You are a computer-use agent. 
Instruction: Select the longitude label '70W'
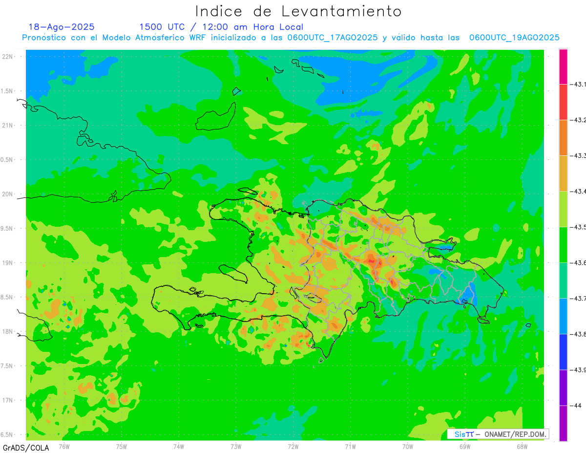407,446
